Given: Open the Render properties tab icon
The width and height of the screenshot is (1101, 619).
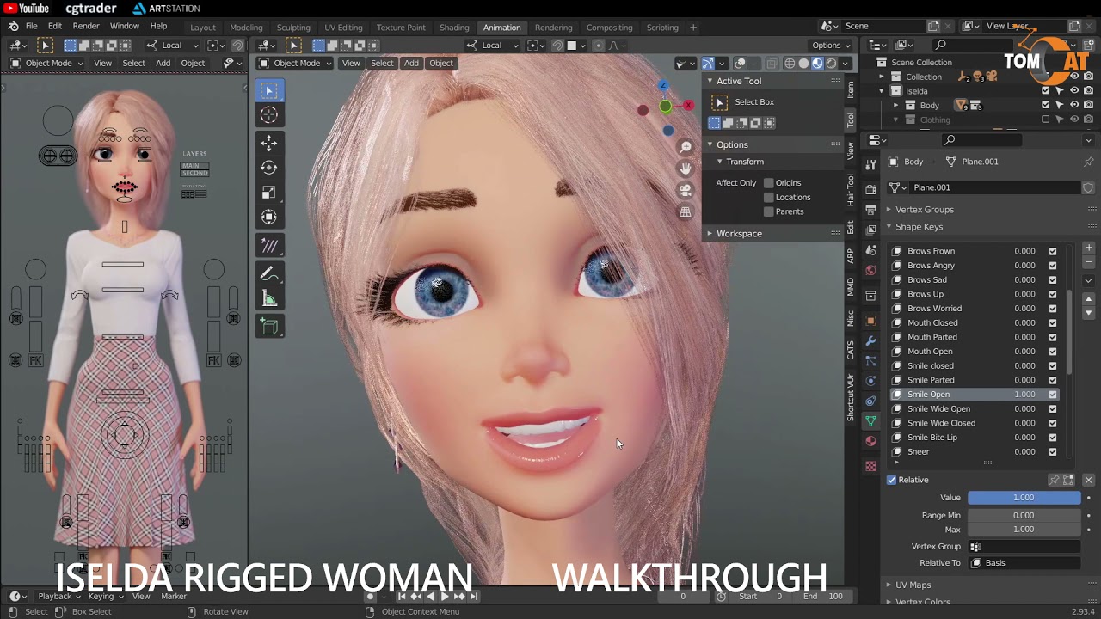Looking at the screenshot, I should point(870,188).
